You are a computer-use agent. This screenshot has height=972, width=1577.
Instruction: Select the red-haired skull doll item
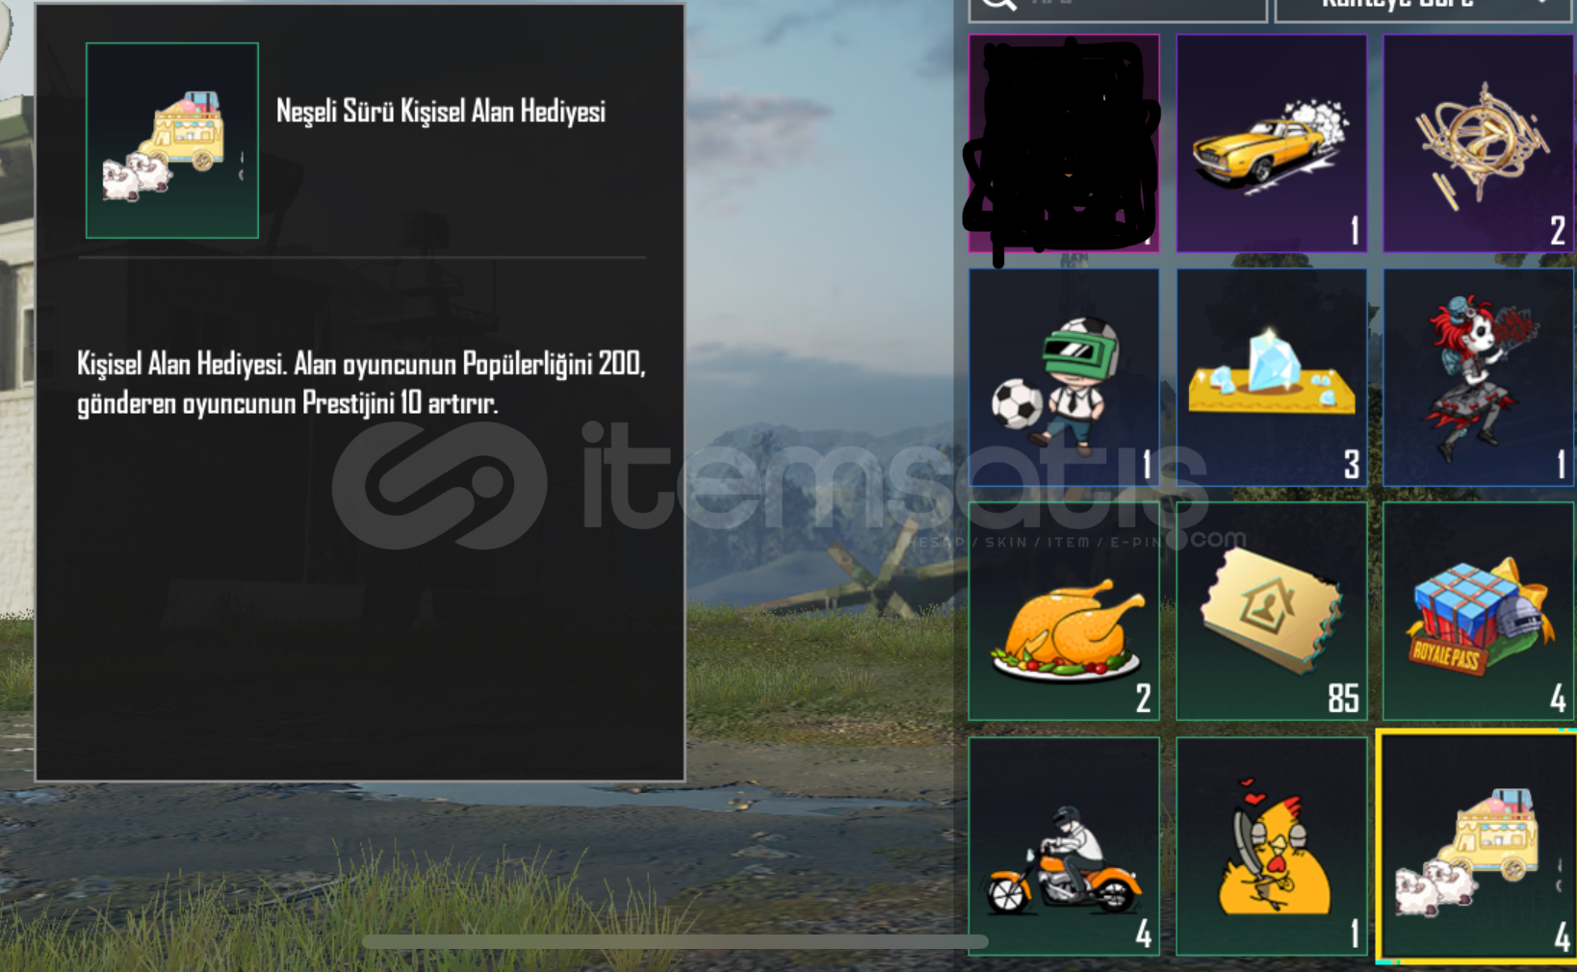pos(1479,377)
